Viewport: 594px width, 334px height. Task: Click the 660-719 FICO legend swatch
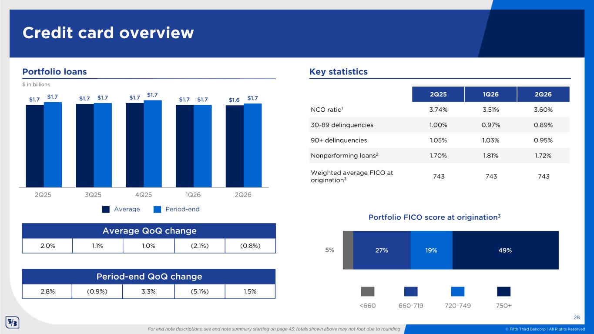[411, 291]
